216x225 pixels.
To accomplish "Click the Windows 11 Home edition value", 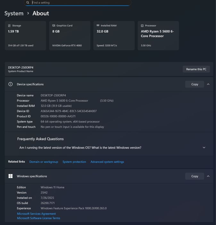I will pyautogui.click(x=53, y=187).
